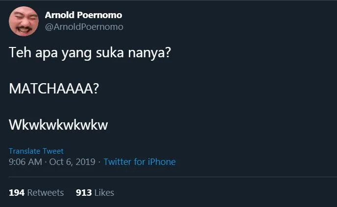Open the @ArnoldPoernomo handle link
Screen dimensions: 337x207
click(x=84, y=27)
